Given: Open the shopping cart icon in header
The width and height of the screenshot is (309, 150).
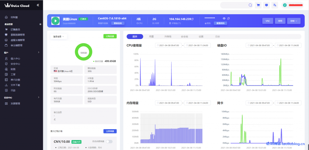Looking at the screenshot, I should tap(258, 5).
